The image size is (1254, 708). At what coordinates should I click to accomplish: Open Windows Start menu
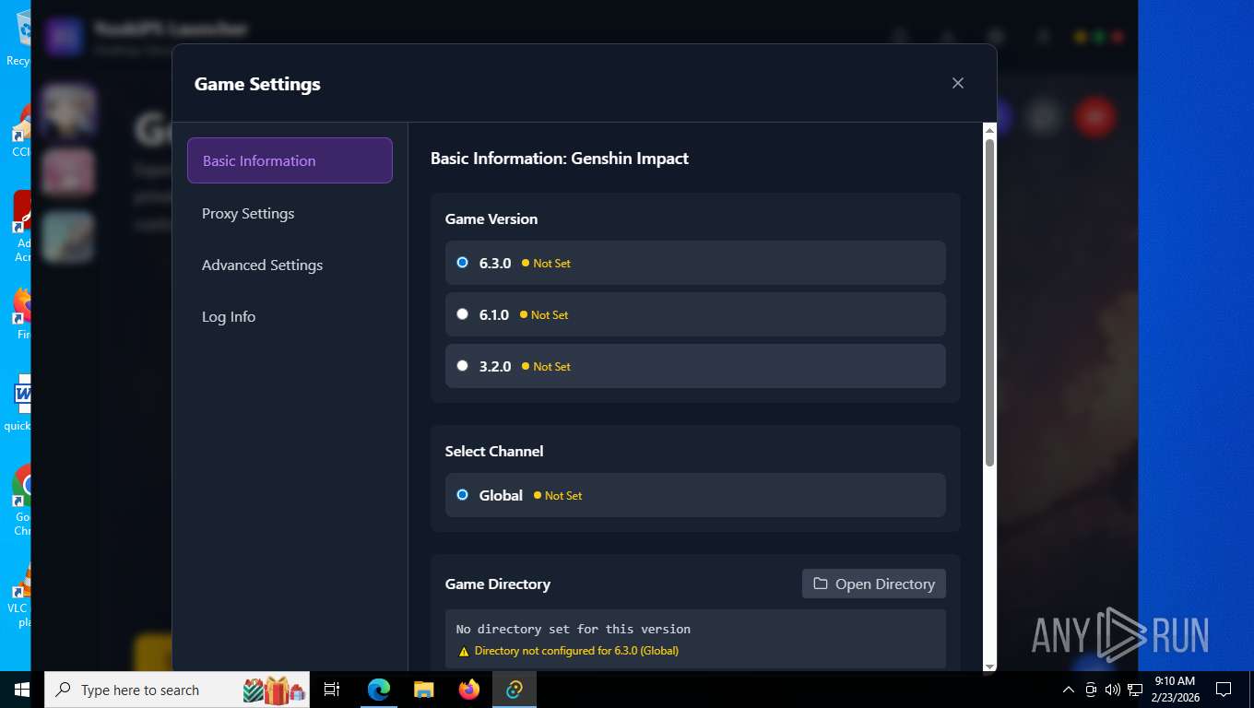(22, 690)
